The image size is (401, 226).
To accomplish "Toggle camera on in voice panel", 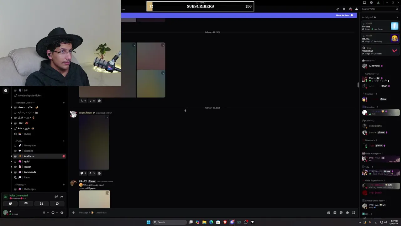I will [10, 204].
